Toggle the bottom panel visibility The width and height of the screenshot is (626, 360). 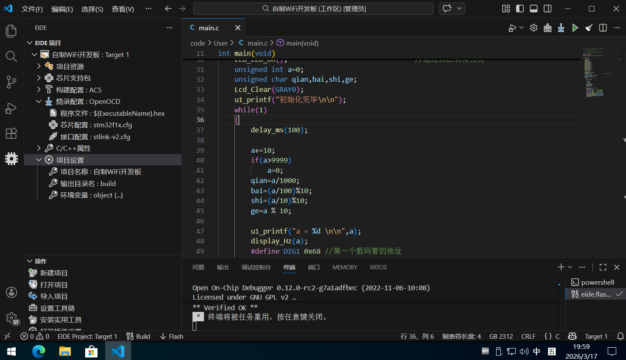(x=534, y=9)
